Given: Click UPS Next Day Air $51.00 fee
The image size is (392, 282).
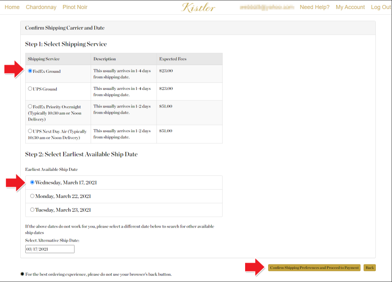Looking at the screenshot, I should click(x=190, y=134).
